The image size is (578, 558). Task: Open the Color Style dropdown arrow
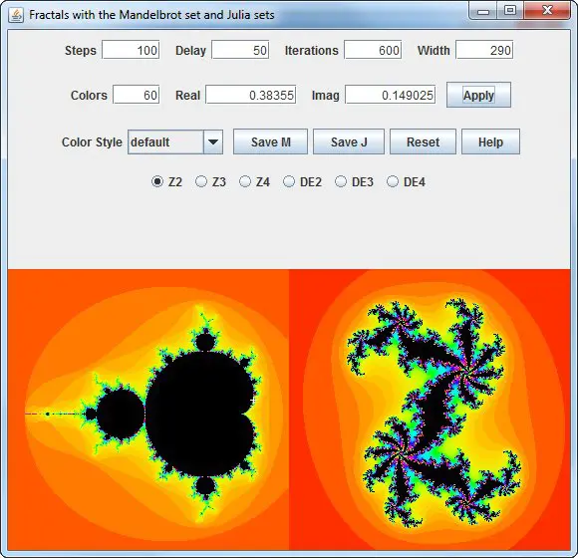213,141
